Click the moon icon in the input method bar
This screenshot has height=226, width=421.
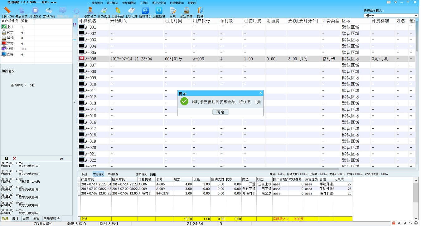tap(405, 223)
